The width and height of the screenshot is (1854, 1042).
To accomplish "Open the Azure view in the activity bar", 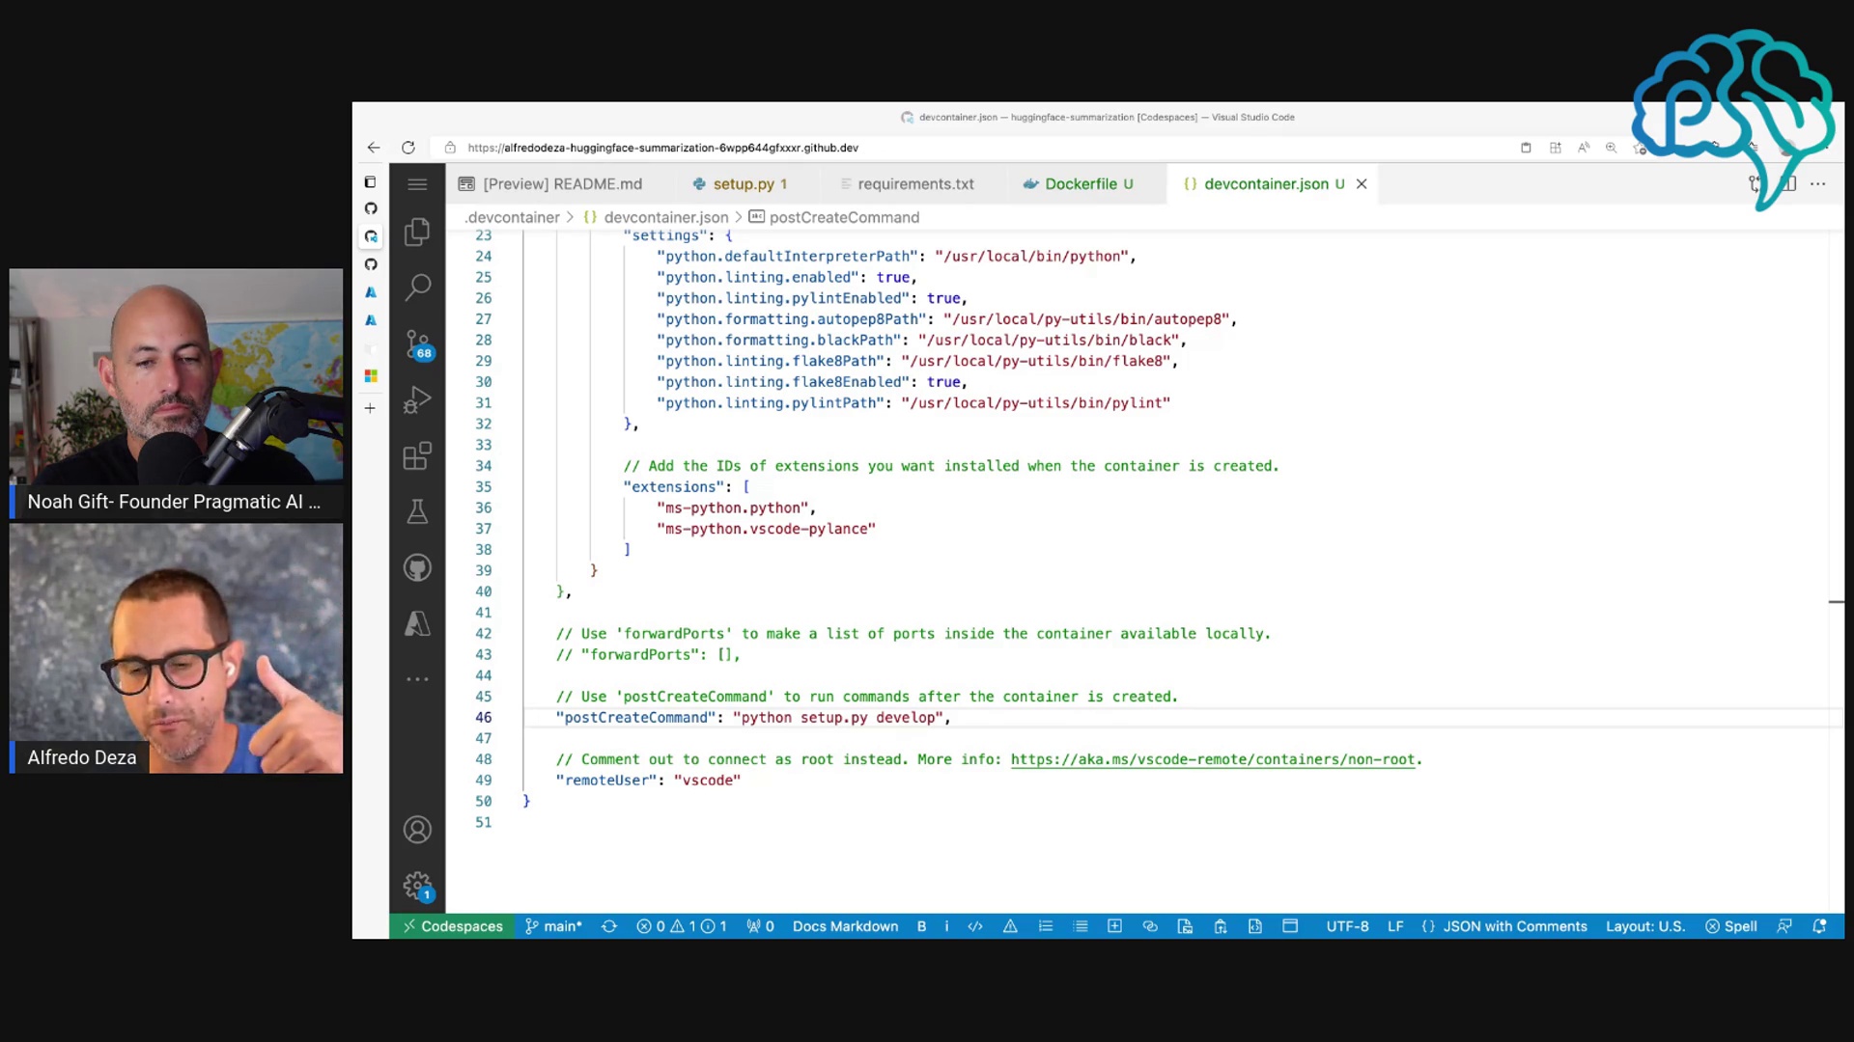I will (x=417, y=623).
